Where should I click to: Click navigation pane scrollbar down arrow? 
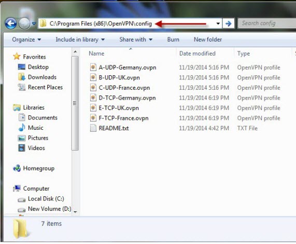(x=75, y=212)
